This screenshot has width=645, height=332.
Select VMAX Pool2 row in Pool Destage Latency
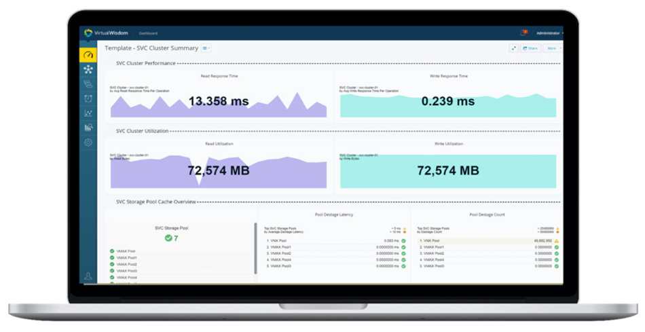tap(335, 253)
